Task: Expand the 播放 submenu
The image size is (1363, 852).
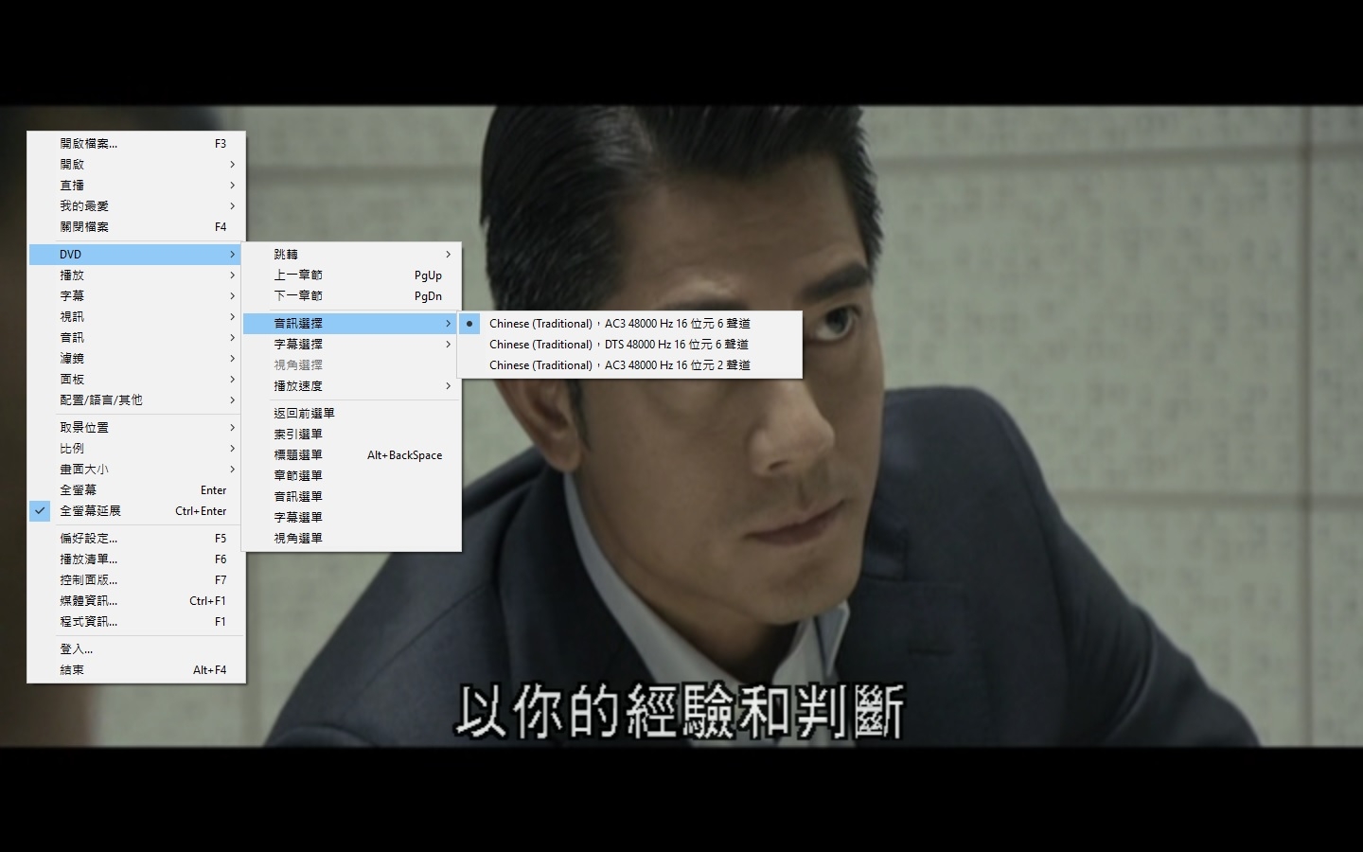Action: pyautogui.click(x=136, y=275)
